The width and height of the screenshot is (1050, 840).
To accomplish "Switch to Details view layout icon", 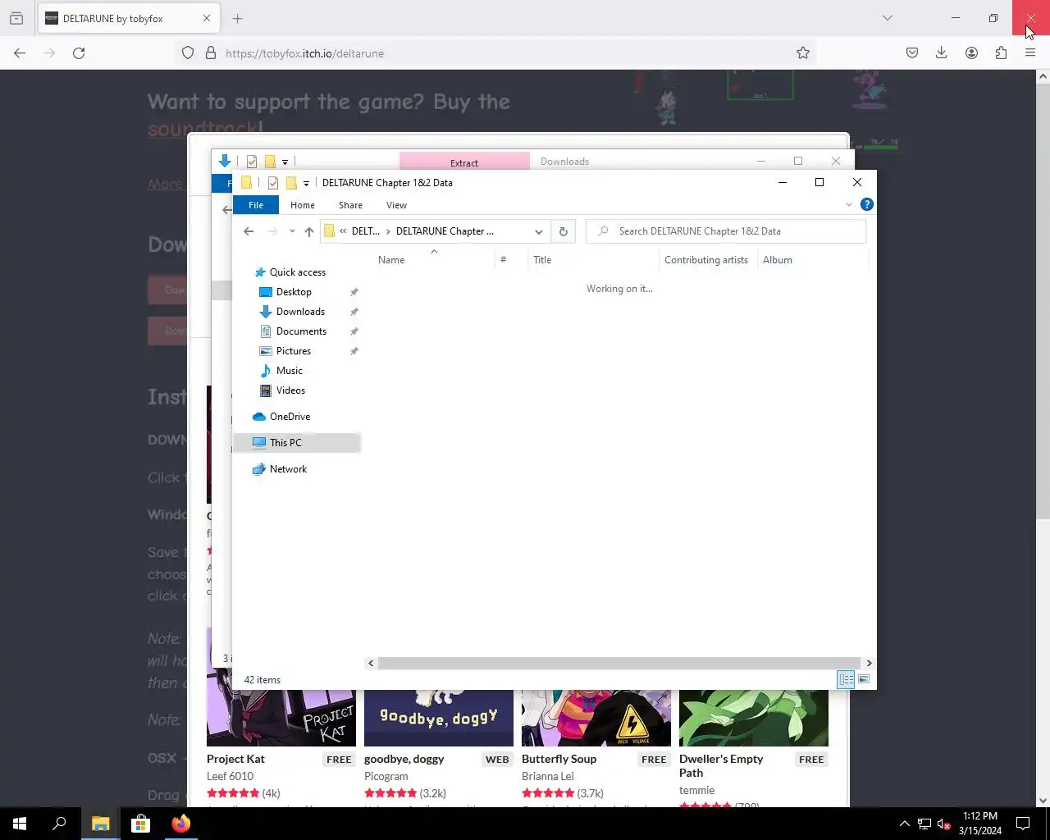I will point(846,679).
